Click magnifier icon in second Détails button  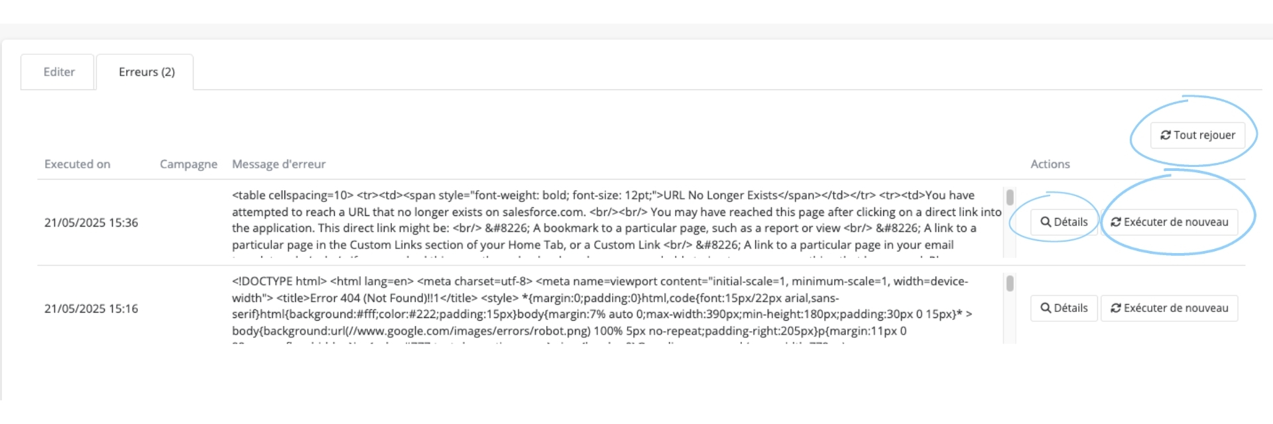[x=1046, y=308]
